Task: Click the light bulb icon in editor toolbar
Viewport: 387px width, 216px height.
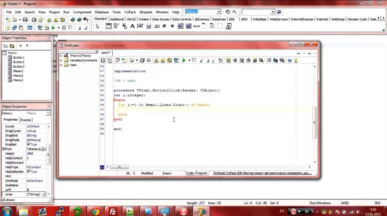Action: point(296,60)
